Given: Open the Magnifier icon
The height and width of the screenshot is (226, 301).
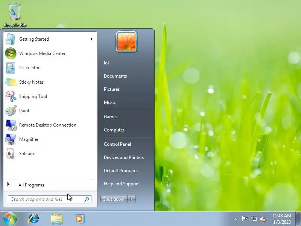Looking at the screenshot, I should [x=11, y=139].
